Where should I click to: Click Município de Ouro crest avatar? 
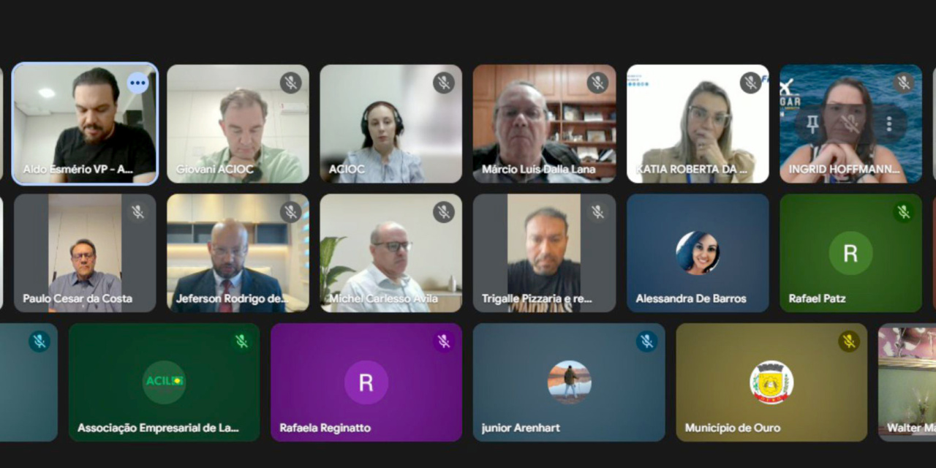click(771, 382)
